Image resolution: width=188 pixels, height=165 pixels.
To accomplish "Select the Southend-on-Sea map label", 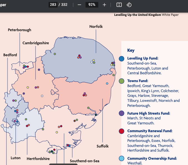I will (x=84, y=161).
